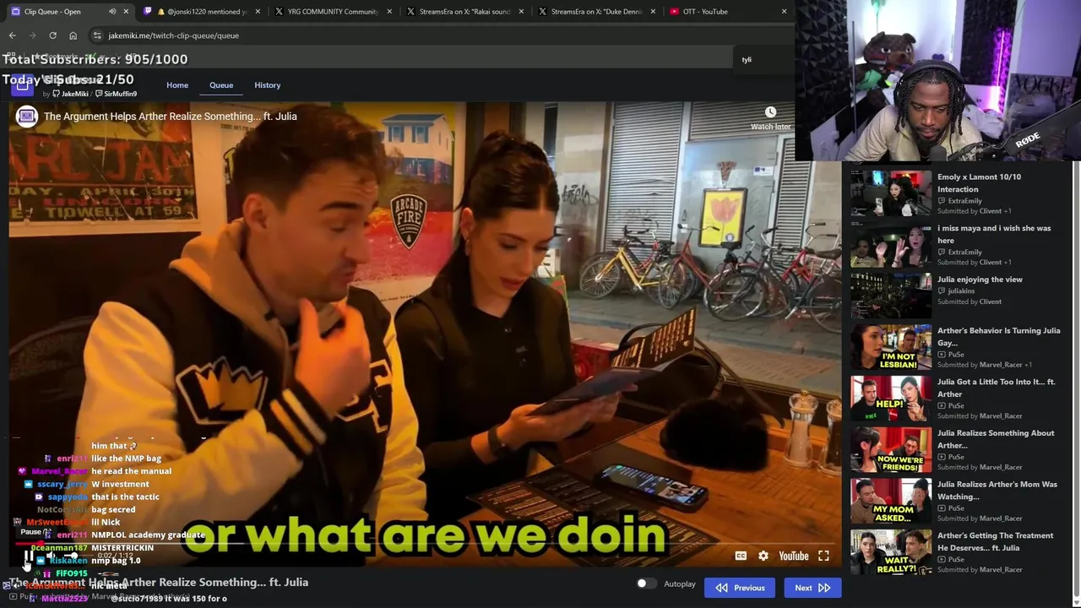This screenshot has height=608, width=1081.
Task: Click title 'Julia Got a Little Too Into It'
Action: (996, 388)
